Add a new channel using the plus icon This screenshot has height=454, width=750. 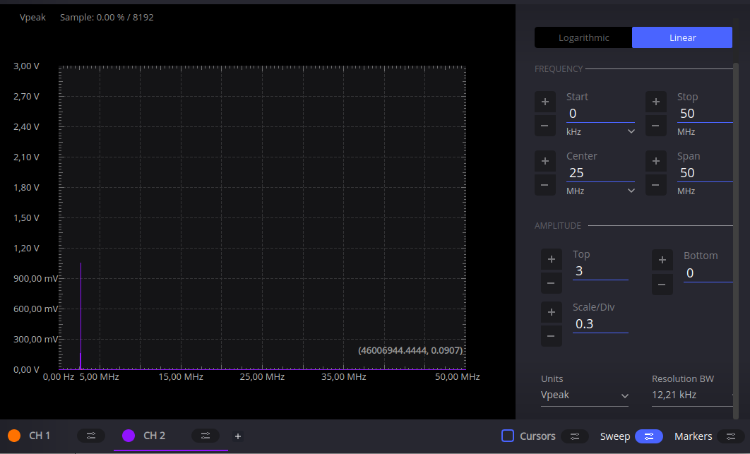click(x=238, y=436)
